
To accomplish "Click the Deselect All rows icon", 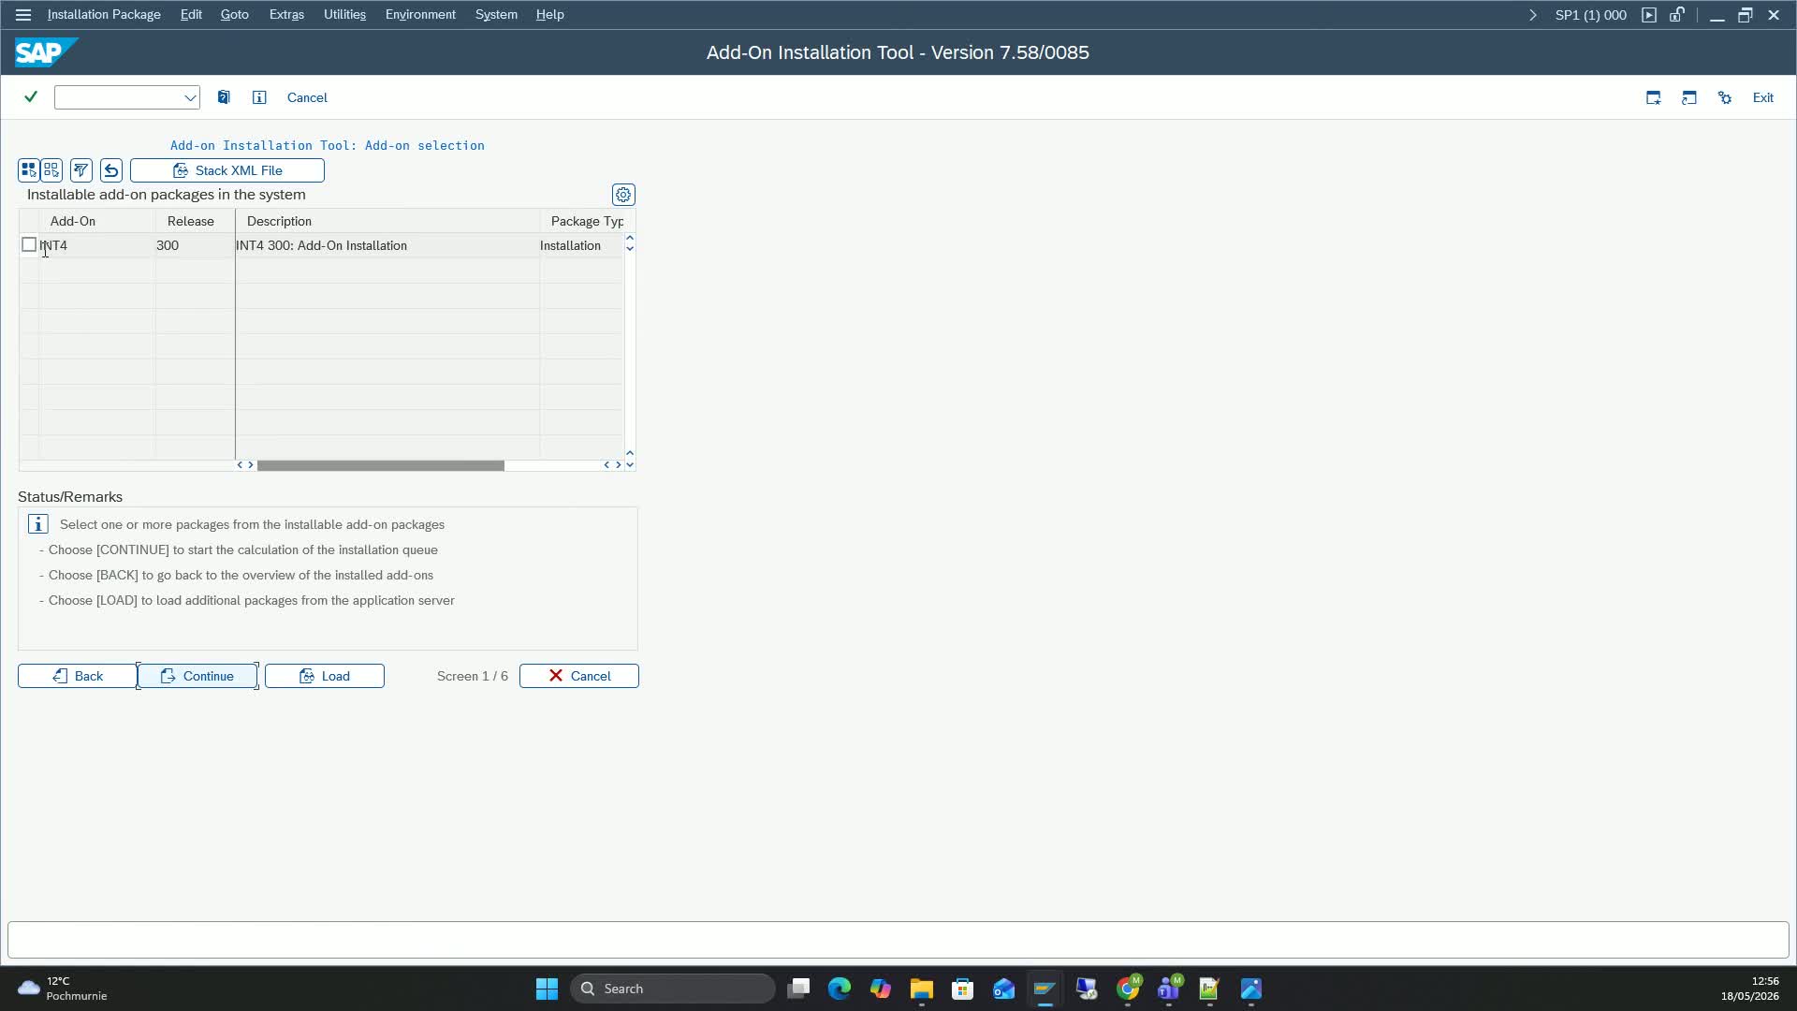I will point(51,170).
